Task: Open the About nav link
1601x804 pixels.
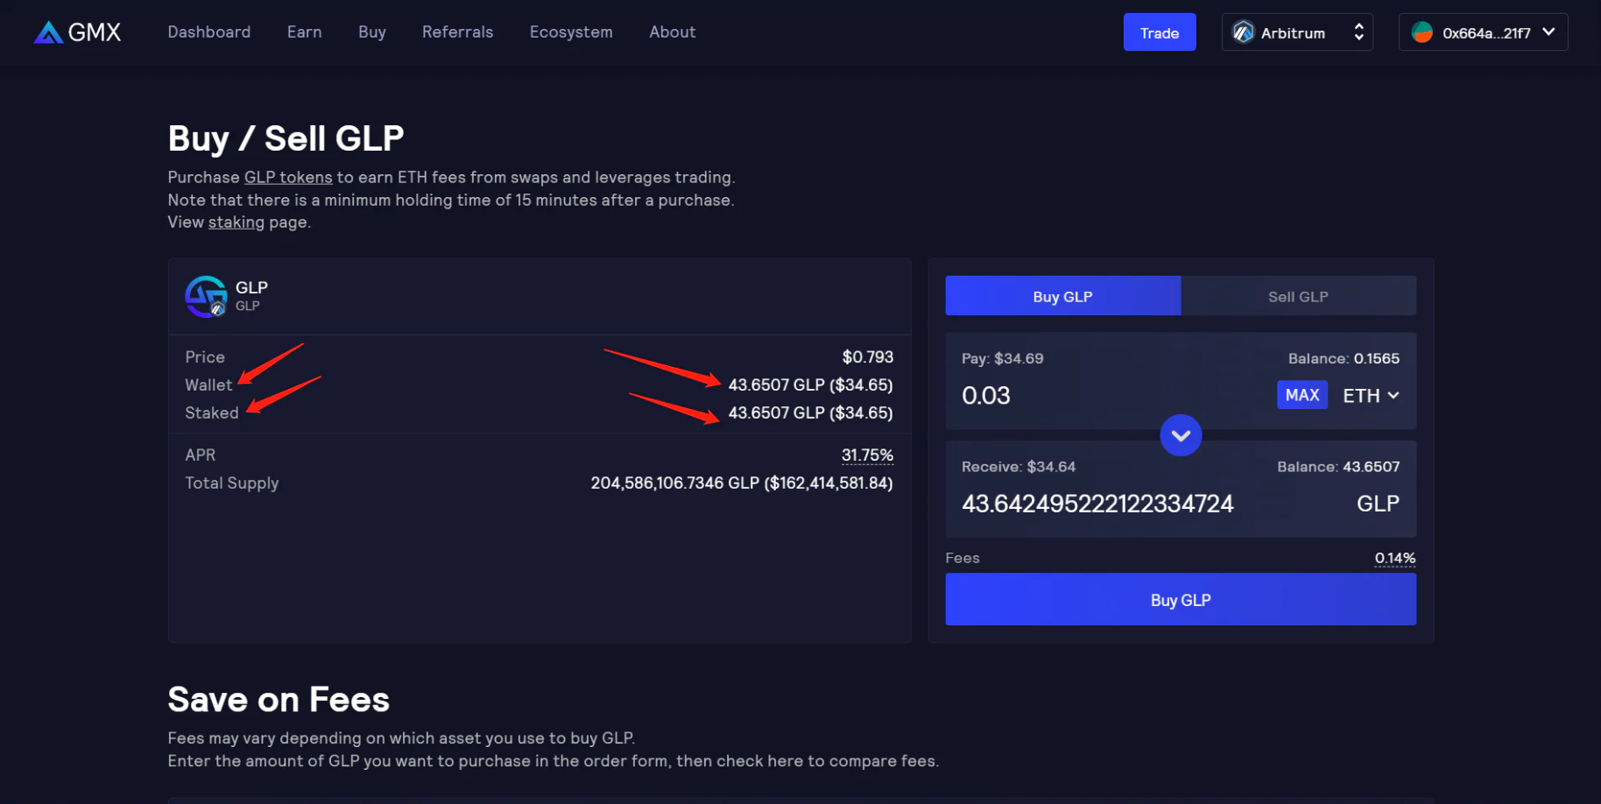Action: click(673, 32)
